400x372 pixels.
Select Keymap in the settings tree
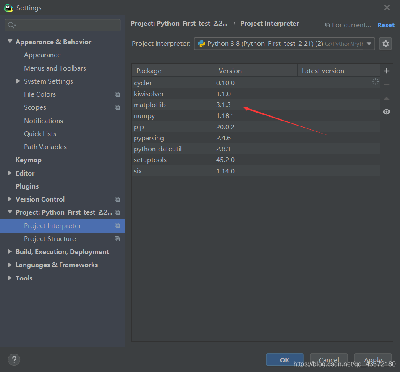(x=28, y=160)
